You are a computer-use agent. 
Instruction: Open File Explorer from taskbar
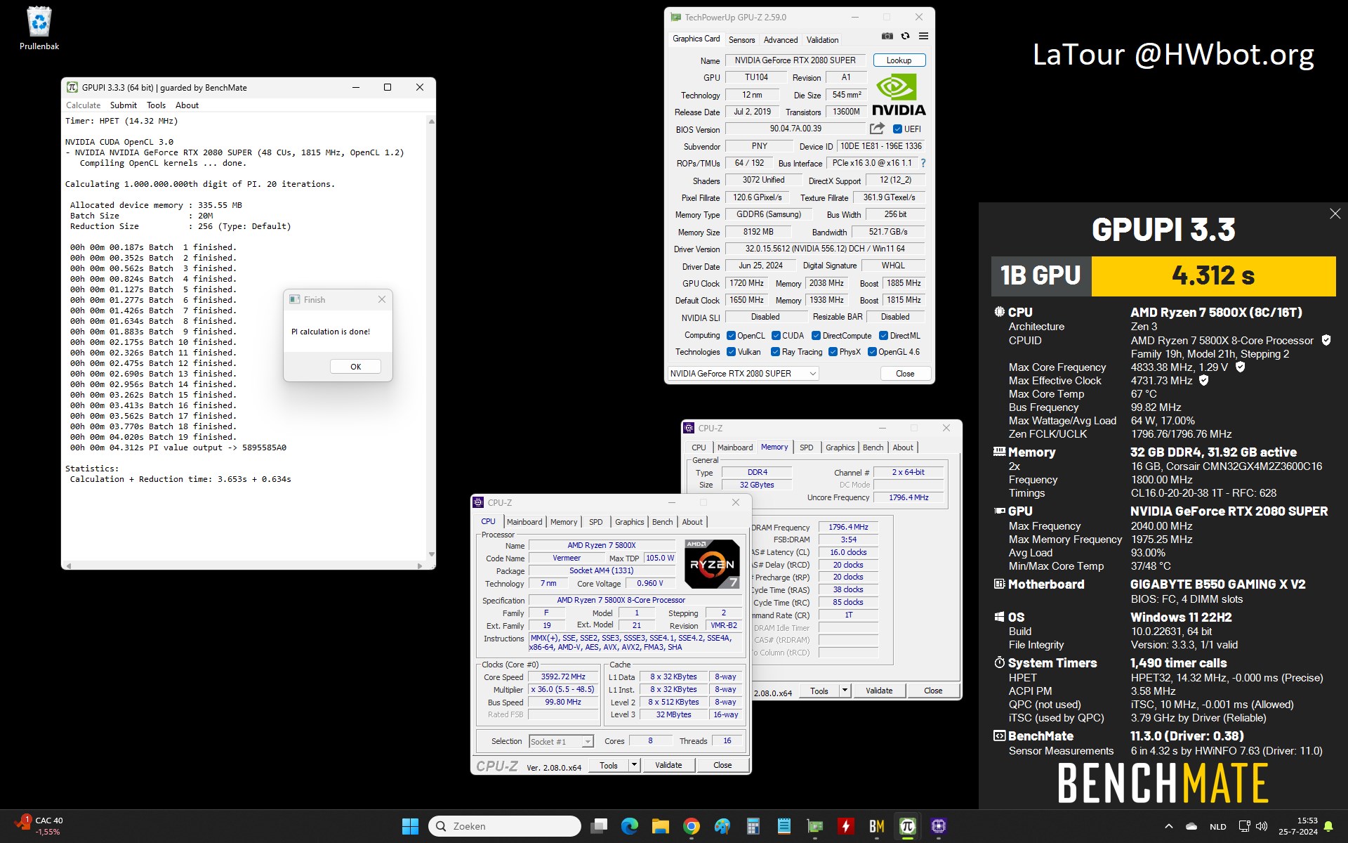(661, 826)
